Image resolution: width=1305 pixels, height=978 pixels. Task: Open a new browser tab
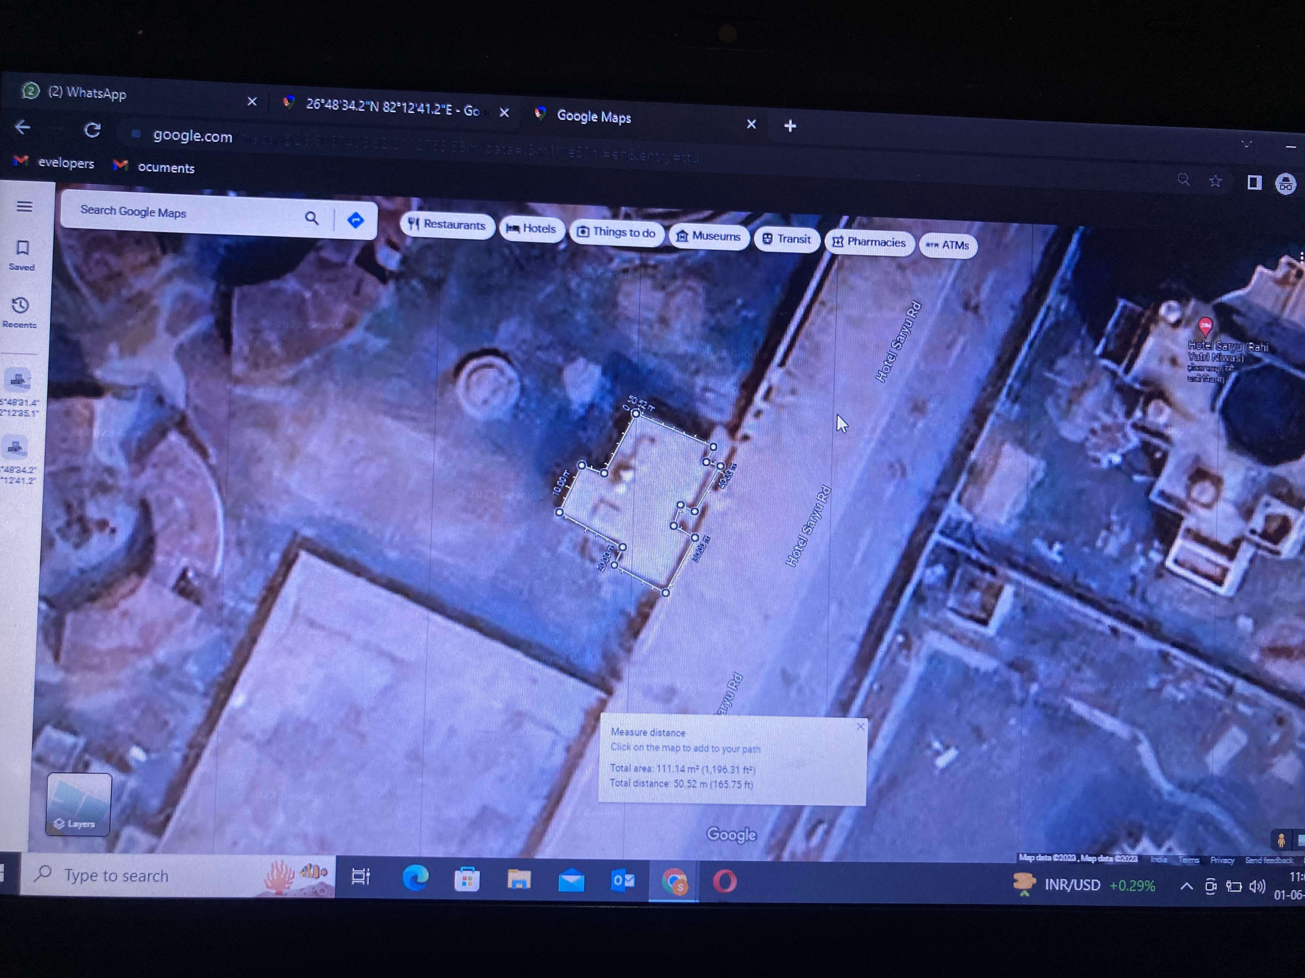click(x=790, y=125)
